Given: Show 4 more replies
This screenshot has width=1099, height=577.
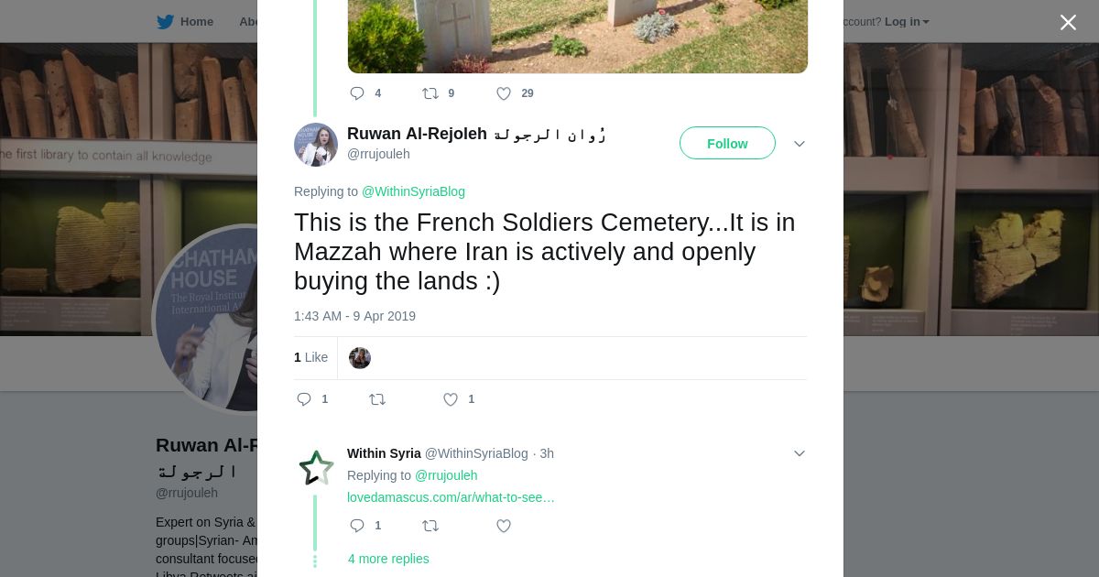Looking at the screenshot, I should pos(388,559).
